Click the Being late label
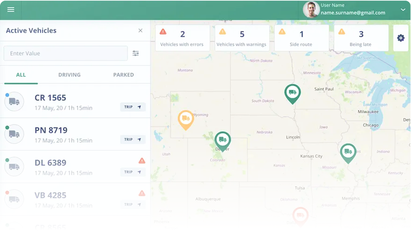Image resolution: width=411 pixels, height=244 pixels. pos(360,44)
